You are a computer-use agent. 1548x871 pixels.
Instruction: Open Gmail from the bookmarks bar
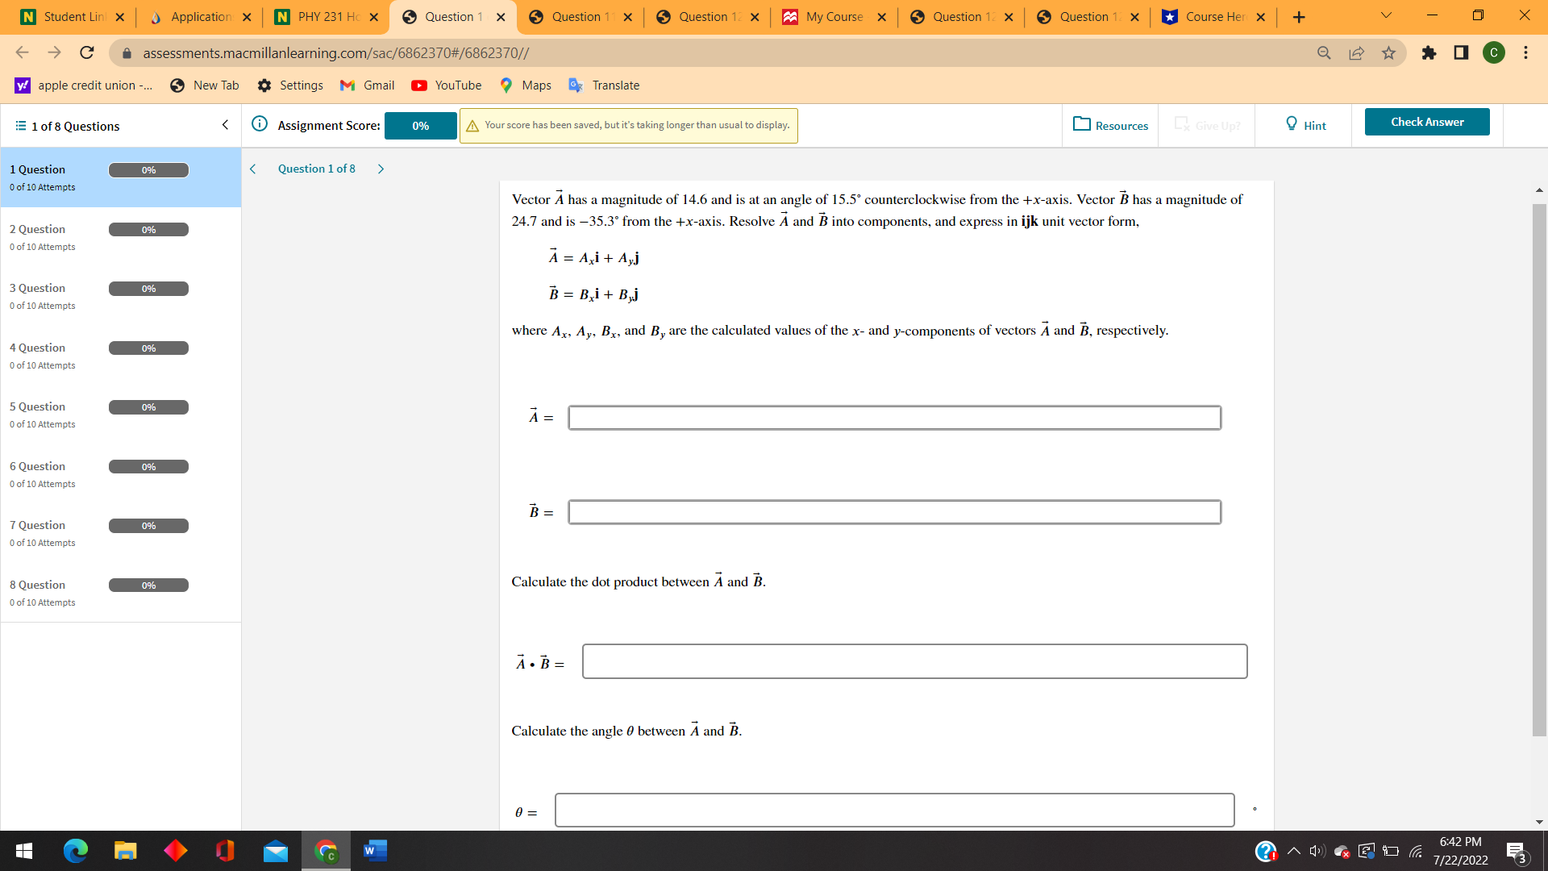pos(367,85)
